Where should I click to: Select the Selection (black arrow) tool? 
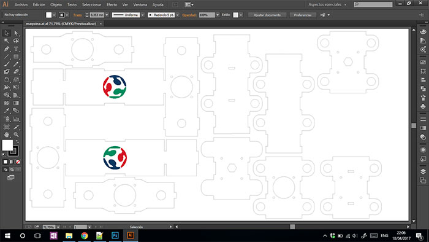coord(7,33)
